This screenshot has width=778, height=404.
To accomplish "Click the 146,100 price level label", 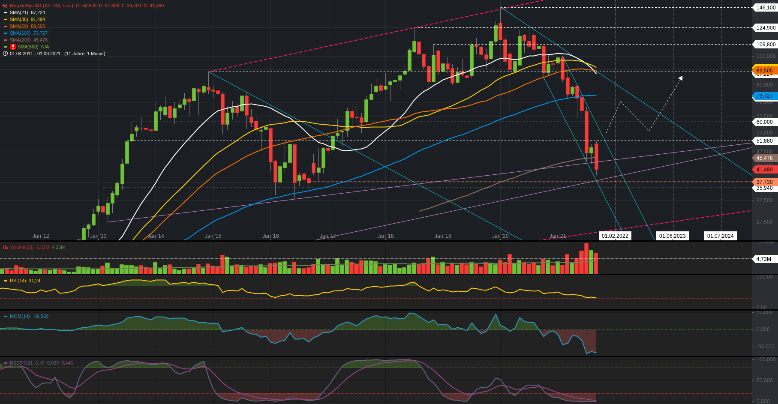I will (766, 8).
